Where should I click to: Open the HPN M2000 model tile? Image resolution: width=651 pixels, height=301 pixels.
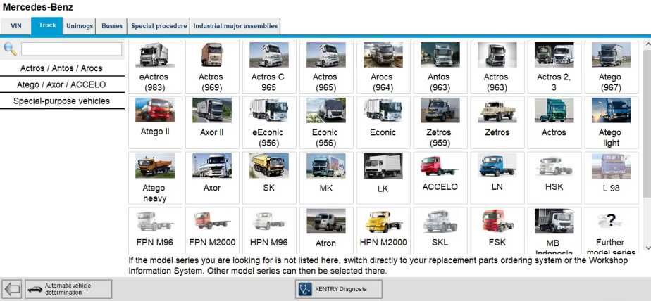(x=383, y=231)
